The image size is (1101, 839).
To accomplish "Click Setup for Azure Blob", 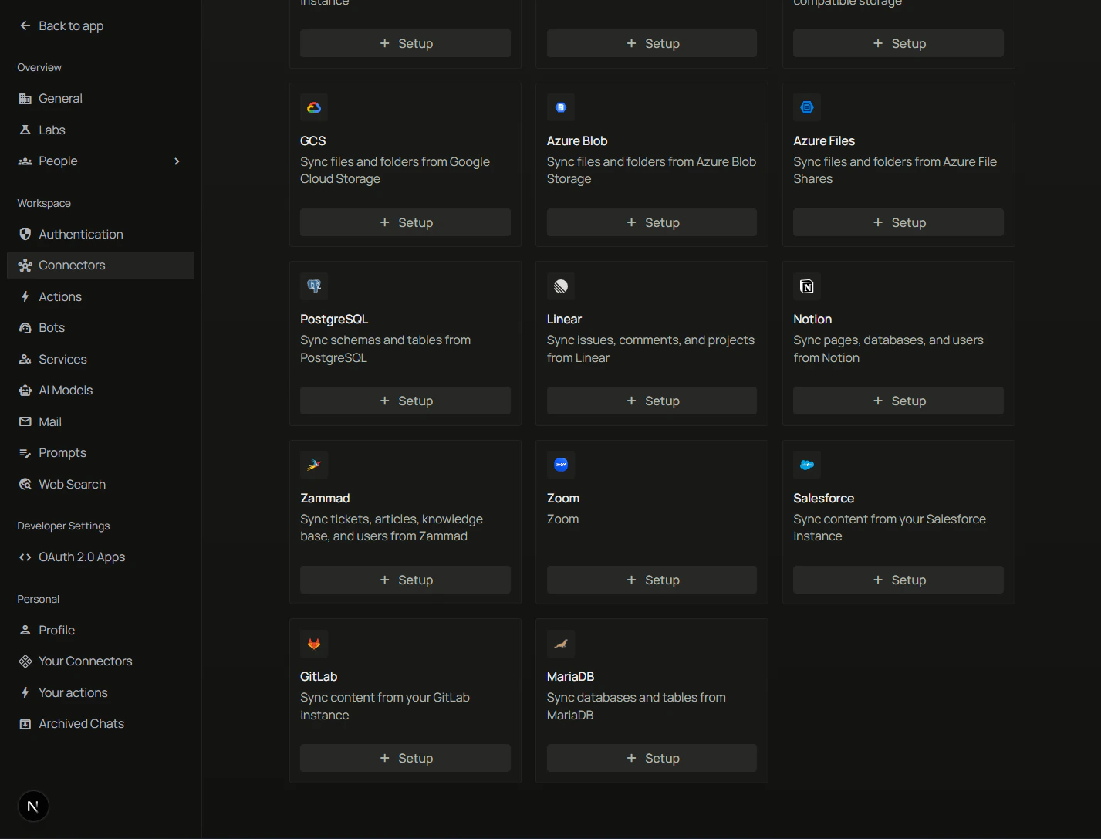I will click(652, 222).
